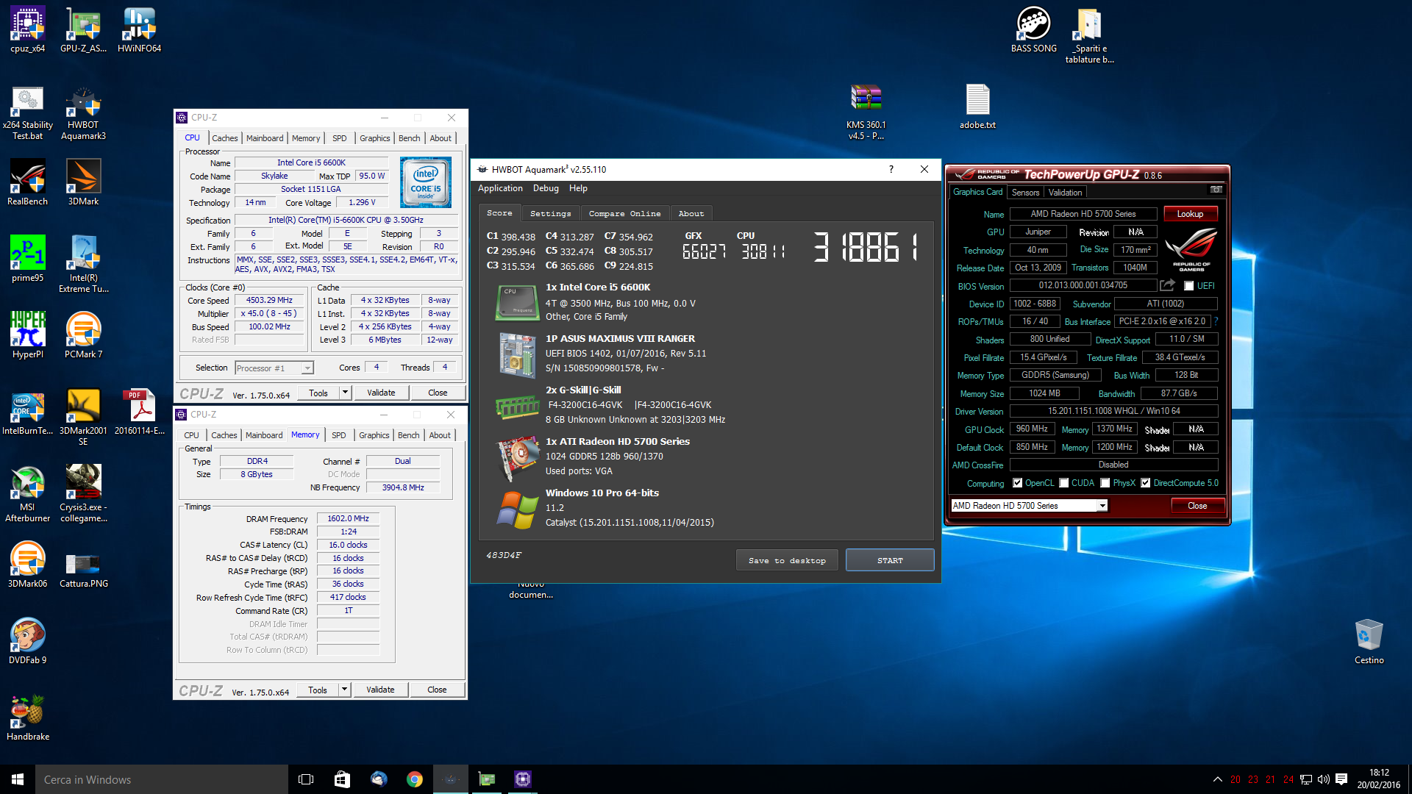This screenshot has height=794, width=1412.
Task: Toggle CUDA checkbox in GPU-Z
Action: point(1063,483)
